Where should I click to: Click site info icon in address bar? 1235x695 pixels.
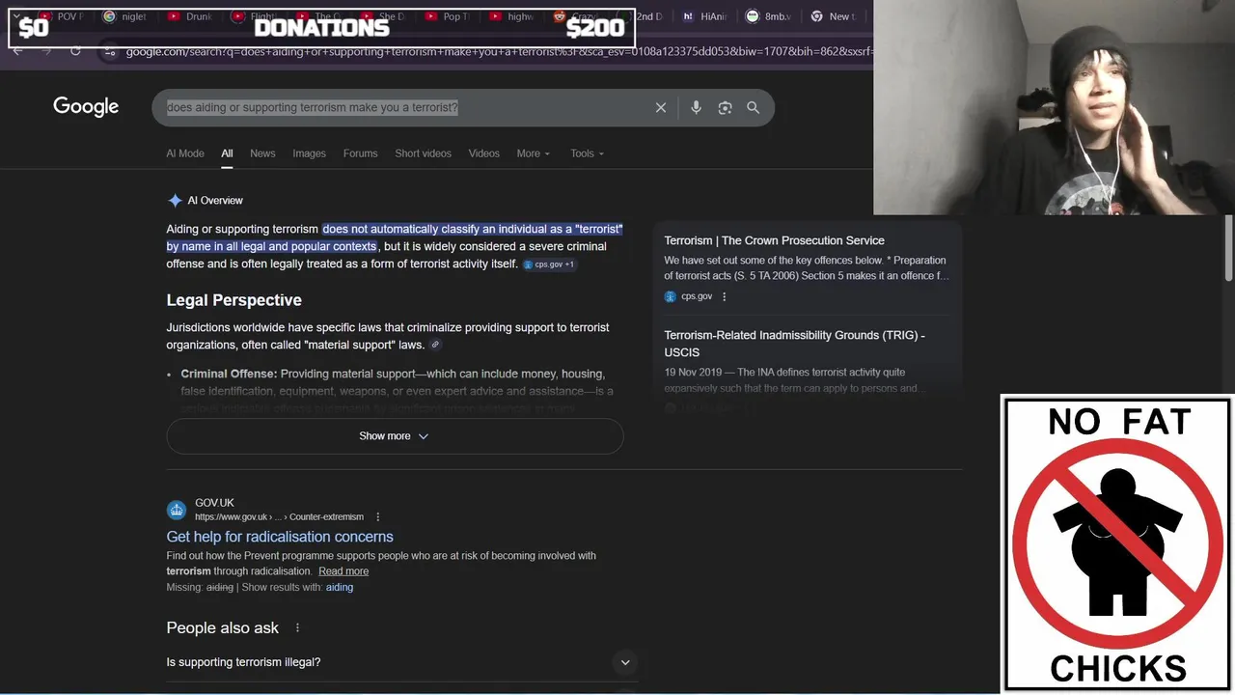[x=110, y=51]
